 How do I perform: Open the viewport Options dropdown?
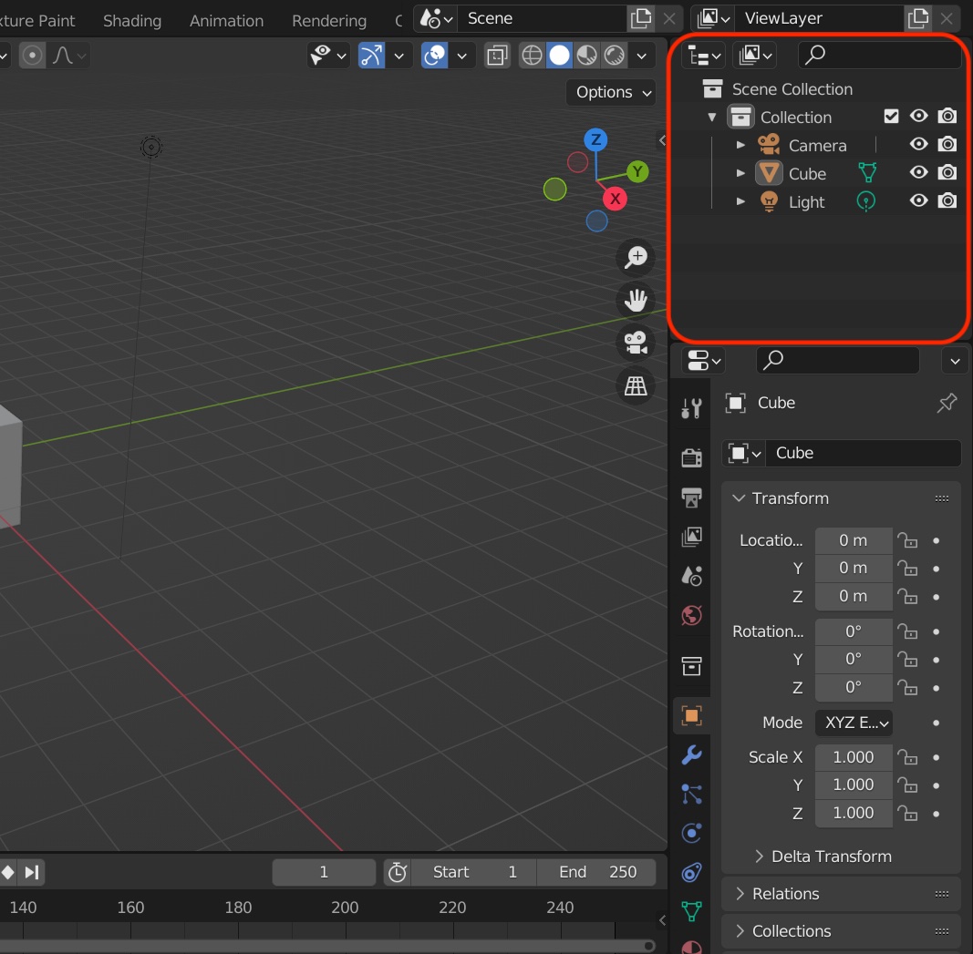[612, 92]
